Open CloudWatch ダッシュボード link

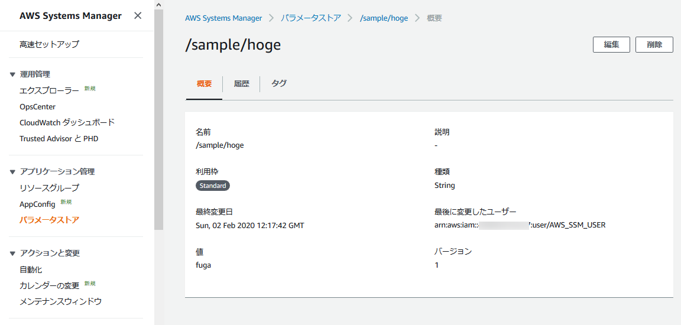(x=67, y=123)
